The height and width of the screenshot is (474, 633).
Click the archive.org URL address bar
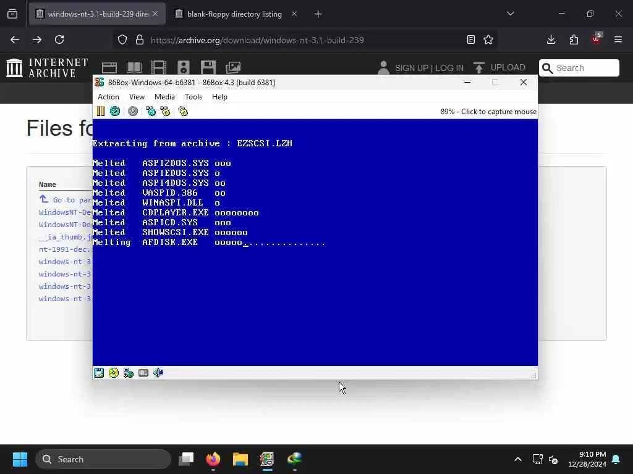click(x=257, y=40)
